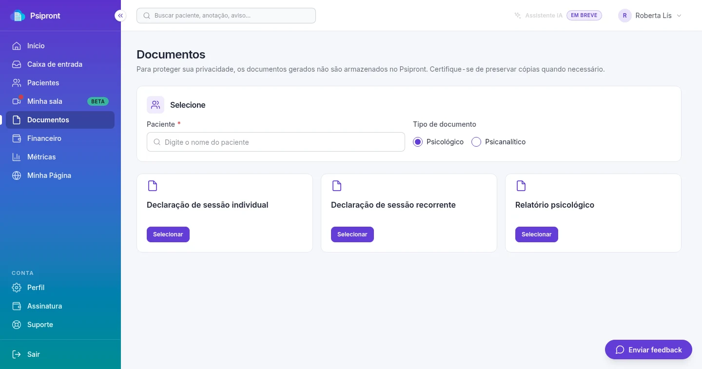Click the Assinatura wallet icon
The image size is (702, 369).
point(17,306)
